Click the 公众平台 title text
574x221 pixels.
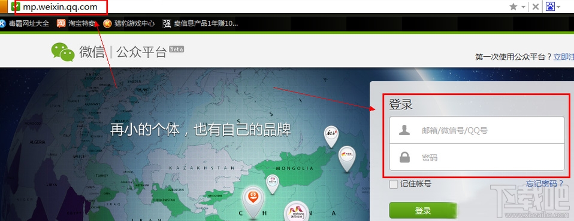(141, 52)
